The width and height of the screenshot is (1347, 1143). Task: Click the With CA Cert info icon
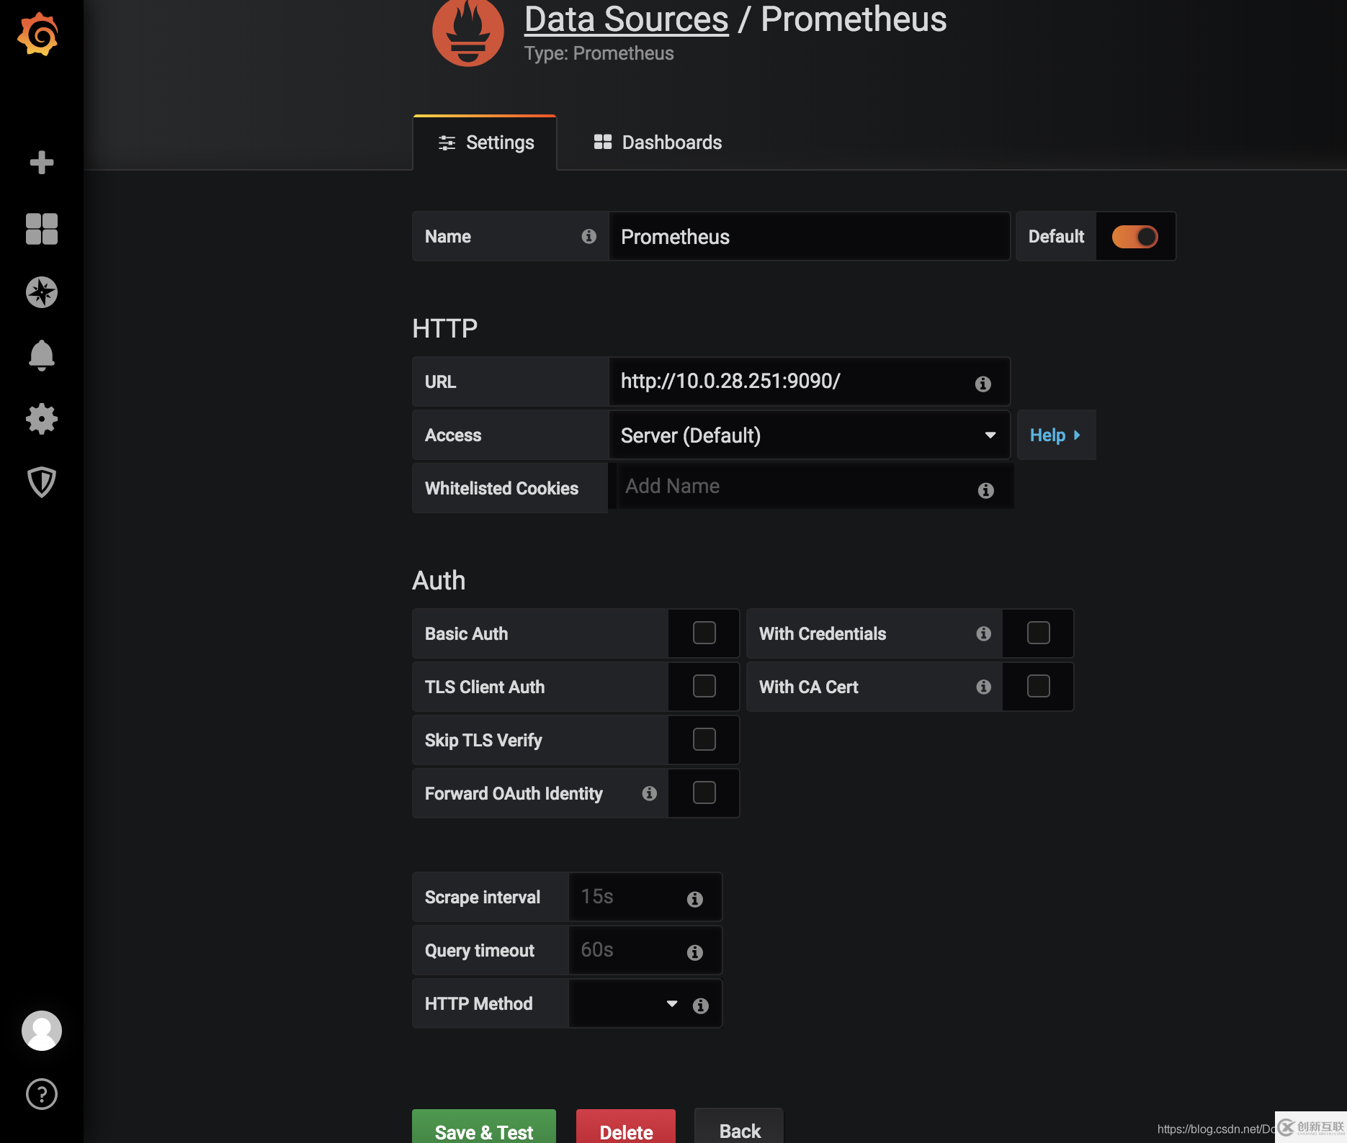984,687
